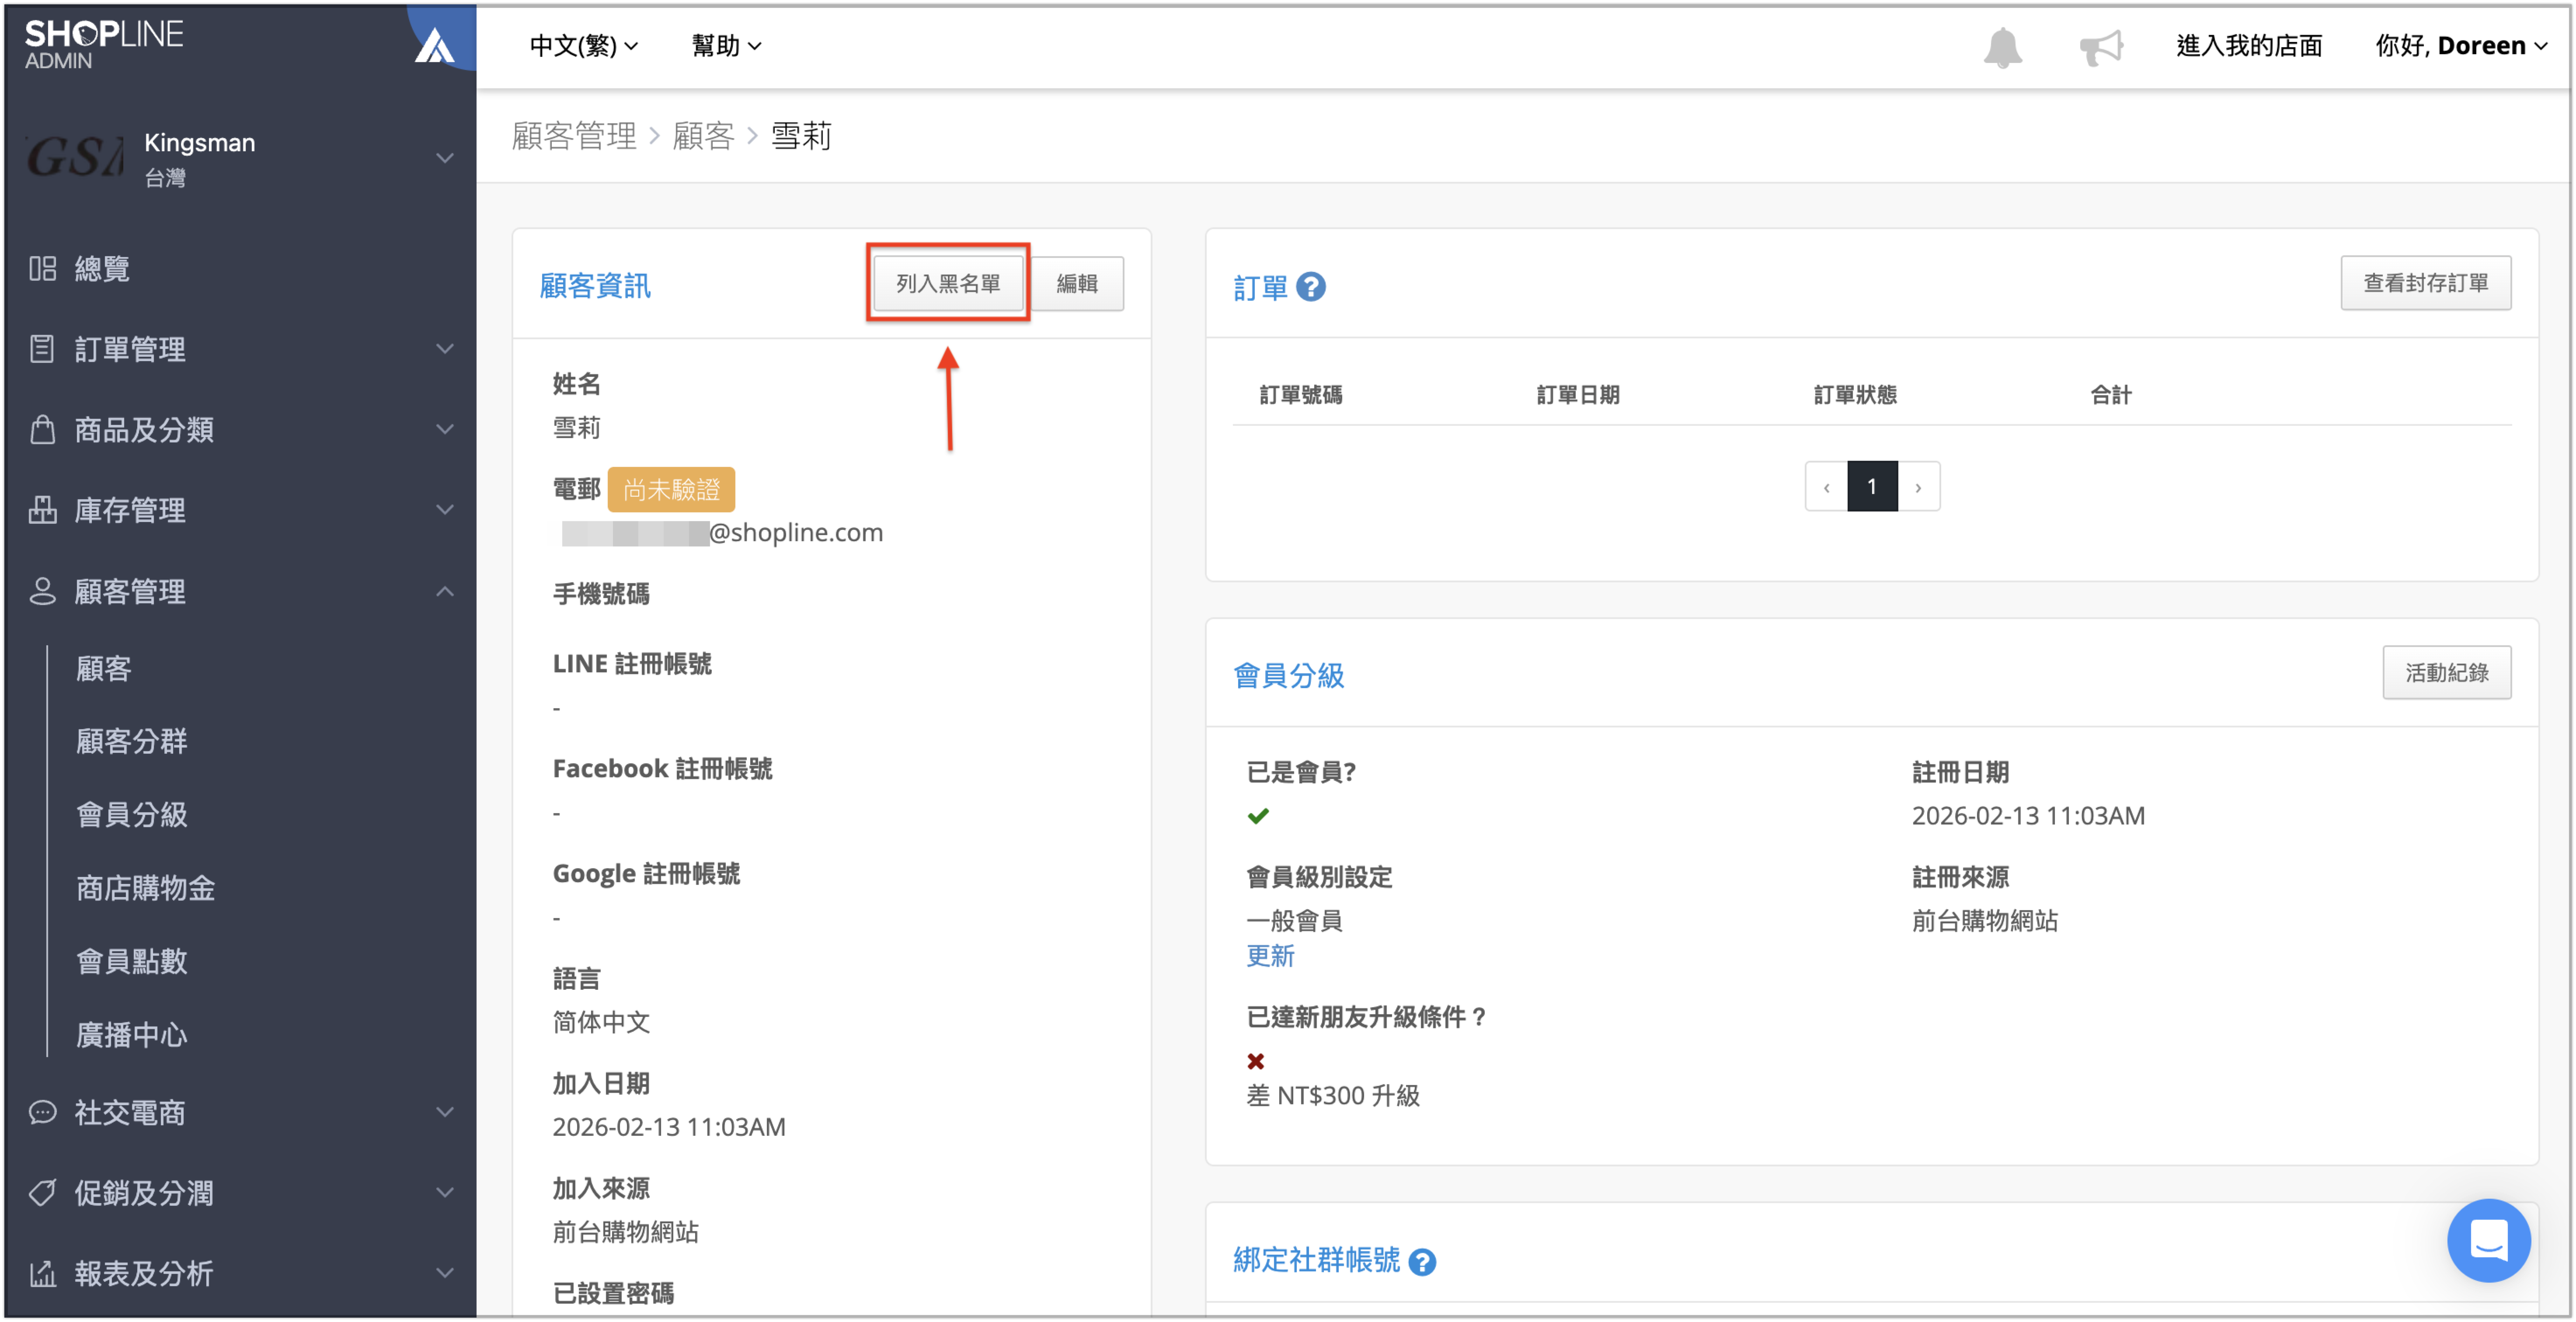
Task: Click the 編輯 button
Action: [x=1077, y=284]
